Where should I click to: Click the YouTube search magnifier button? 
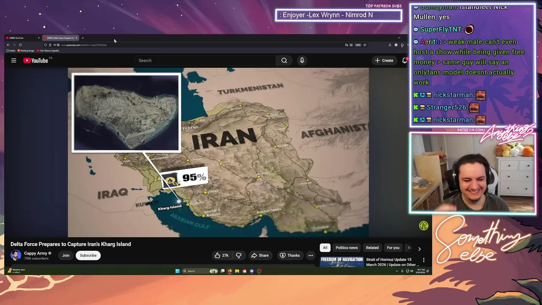(x=284, y=61)
